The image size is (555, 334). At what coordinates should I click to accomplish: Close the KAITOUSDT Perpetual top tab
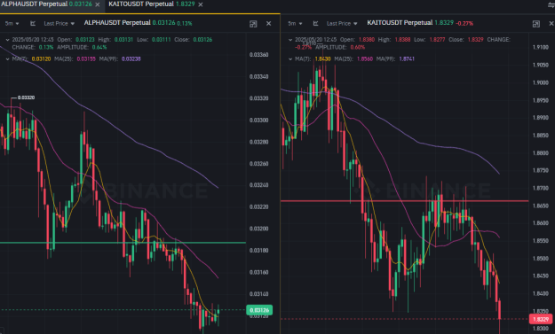201,4
